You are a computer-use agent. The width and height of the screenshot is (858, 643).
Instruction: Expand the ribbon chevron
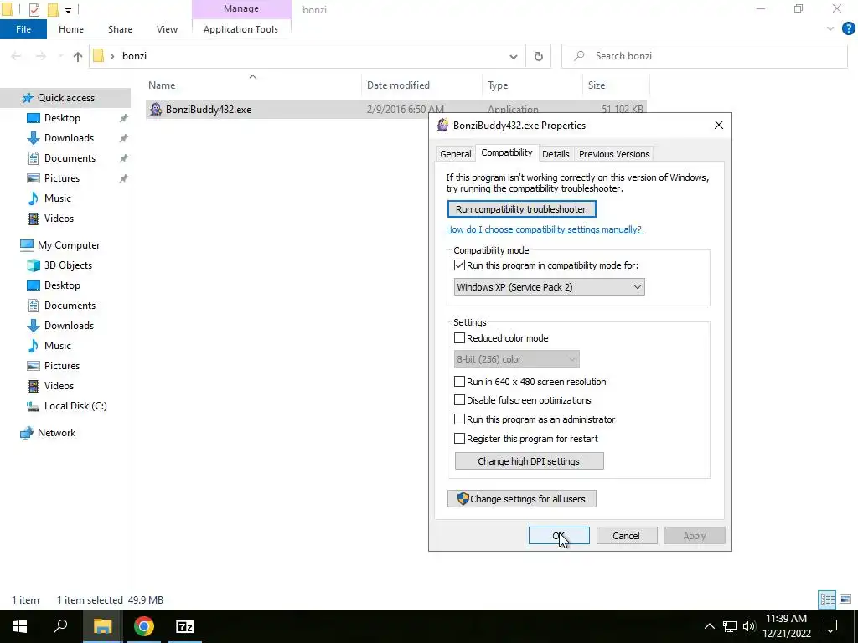(x=830, y=29)
